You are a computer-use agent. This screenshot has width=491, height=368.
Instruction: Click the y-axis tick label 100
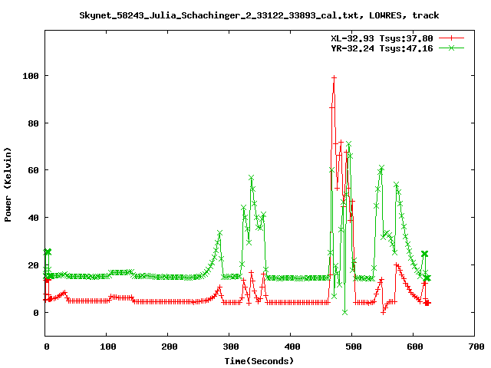(31, 76)
